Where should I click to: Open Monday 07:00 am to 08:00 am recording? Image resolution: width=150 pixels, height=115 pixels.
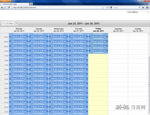point(19,38)
